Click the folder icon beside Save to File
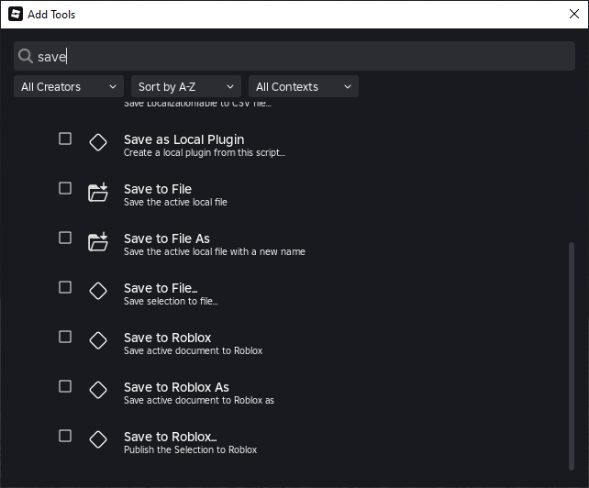Image resolution: width=589 pixels, height=488 pixels. click(98, 192)
